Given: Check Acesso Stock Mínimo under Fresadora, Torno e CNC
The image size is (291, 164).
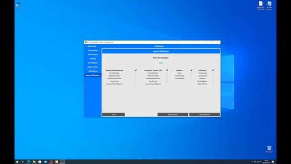Looking at the screenshot, I should tap(167, 84).
